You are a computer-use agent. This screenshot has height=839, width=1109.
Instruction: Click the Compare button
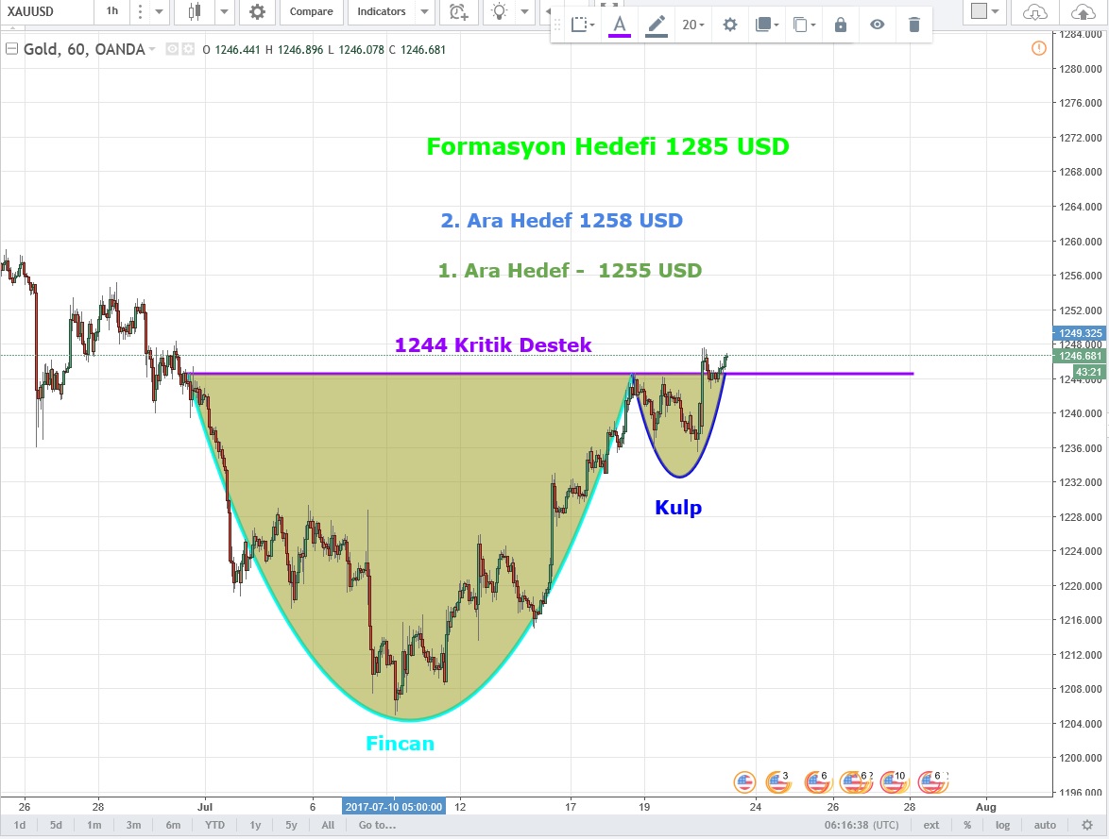pyautogui.click(x=311, y=12)
